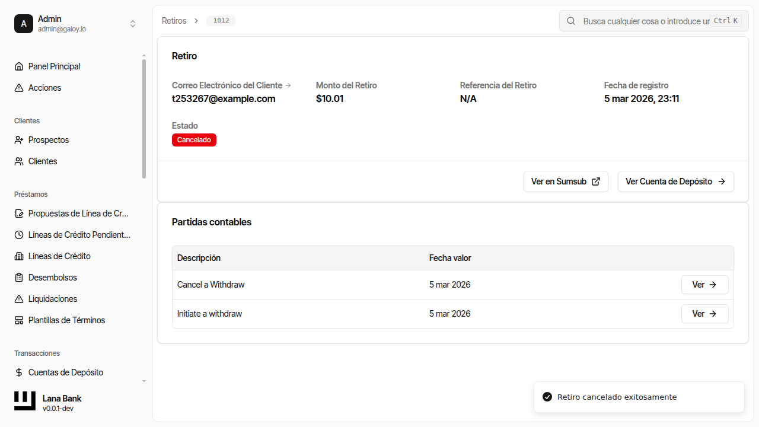This screenshot has height=427, width=759.
Task: Click the Panel Principal home icon
Action: pyautogui.click(x=19, y=66)
